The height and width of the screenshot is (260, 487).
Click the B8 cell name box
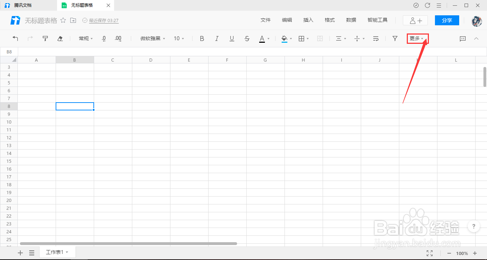pos(9,52)
